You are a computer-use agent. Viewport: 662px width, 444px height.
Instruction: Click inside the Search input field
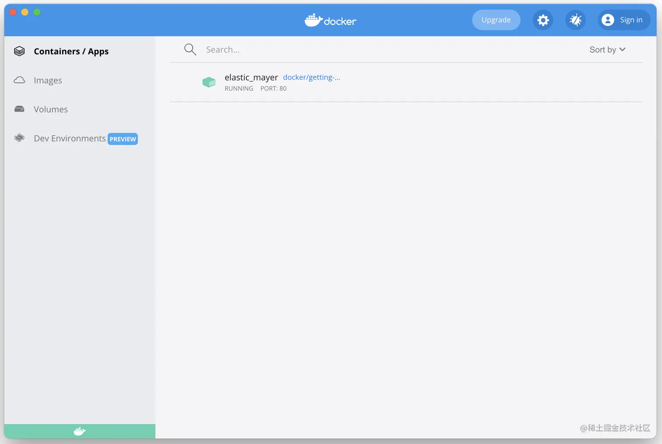click(x=263, y=49)
